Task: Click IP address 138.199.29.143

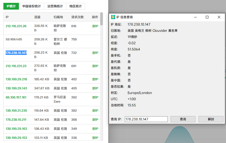Action: tap(16, 88)
